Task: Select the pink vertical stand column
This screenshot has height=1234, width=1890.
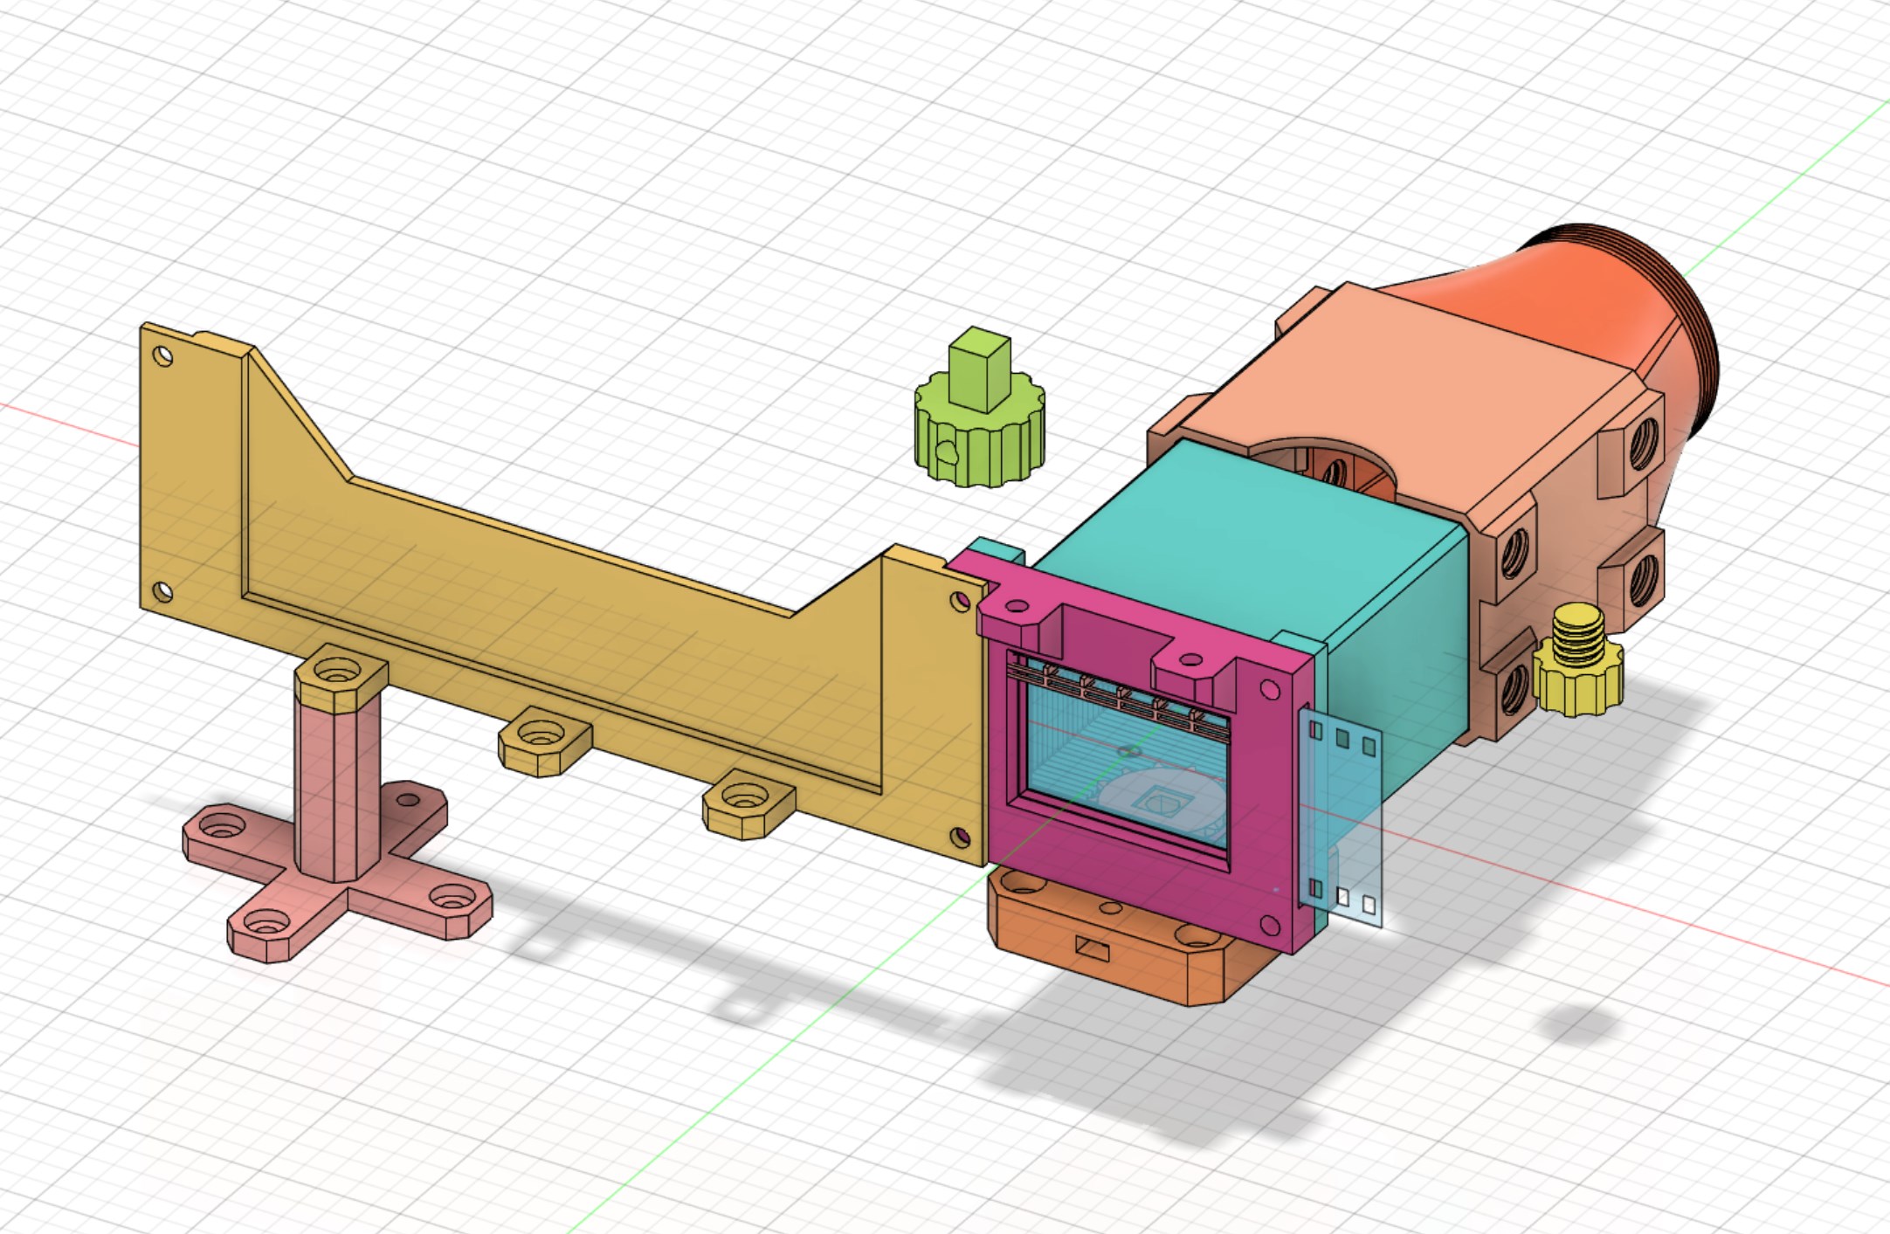Action: 336,786
